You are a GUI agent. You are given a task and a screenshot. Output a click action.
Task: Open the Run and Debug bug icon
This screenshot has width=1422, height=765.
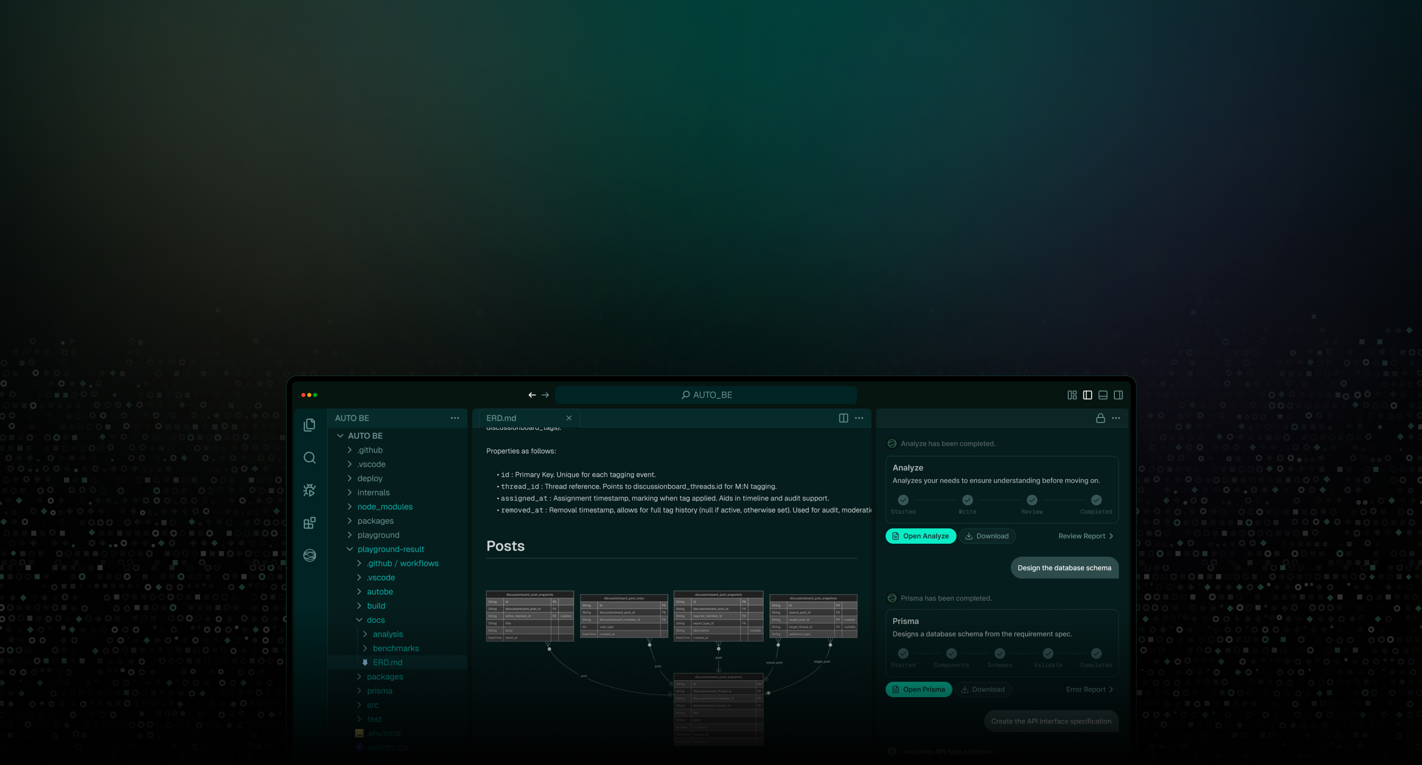coord(309,490)
